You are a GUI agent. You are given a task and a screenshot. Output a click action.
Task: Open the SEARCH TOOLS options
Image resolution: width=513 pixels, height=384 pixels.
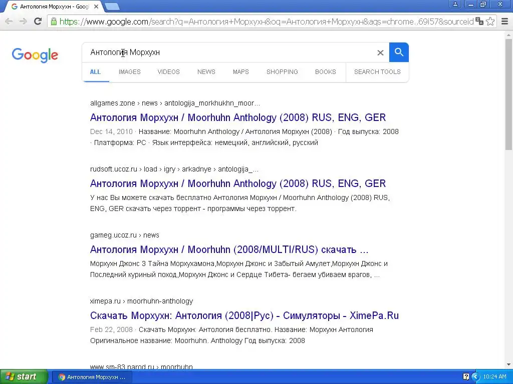pyautogui.click(x=377, y=72)
